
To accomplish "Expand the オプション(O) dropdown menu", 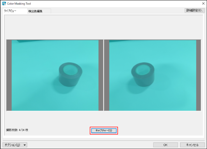I will click(15, 145).
